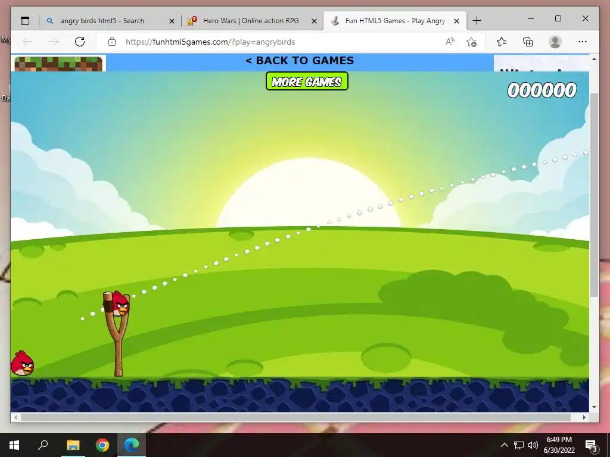Switch to the Hero Wars tab
The height and width of the screenshot is (457, 610).
pos(251,21)
